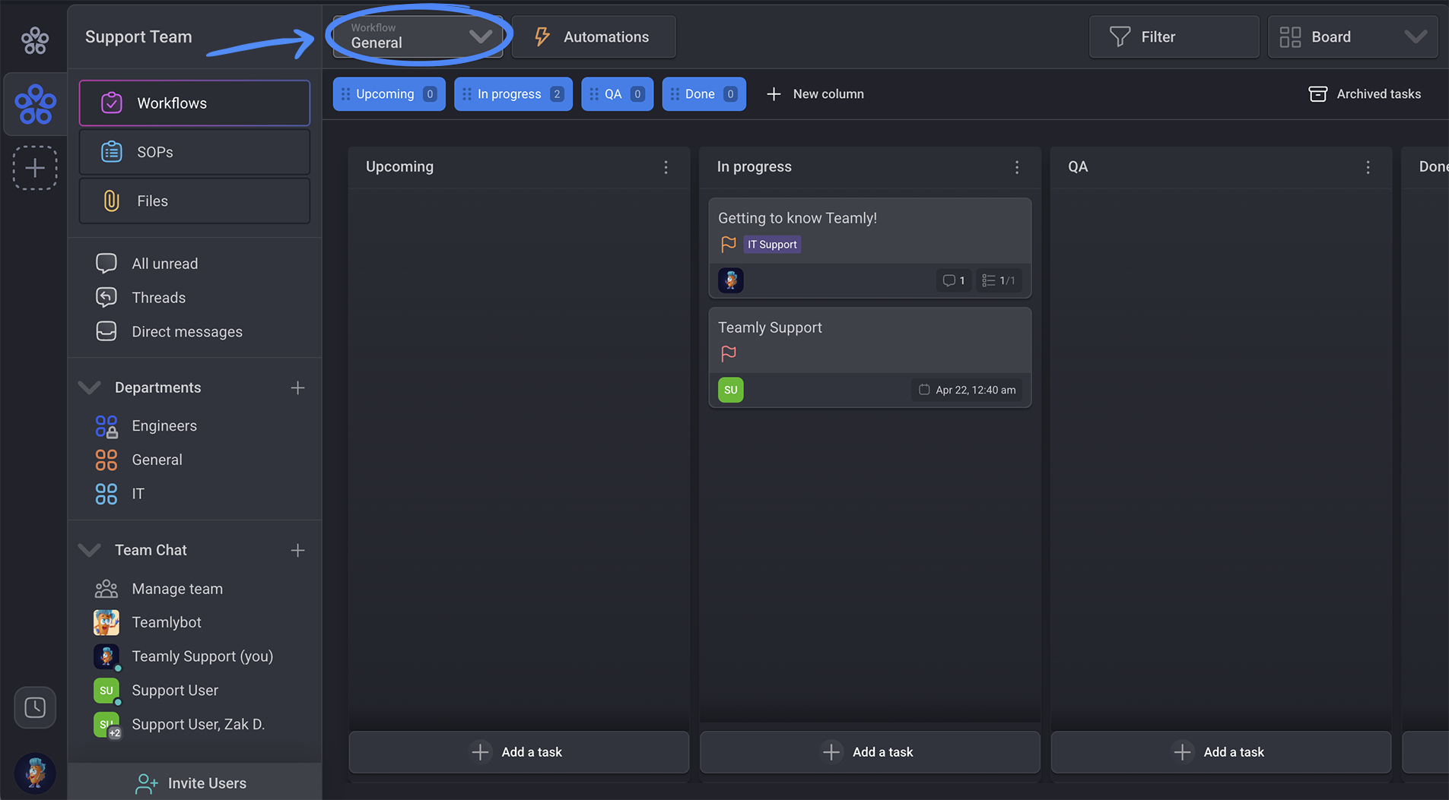Select the In progress column chip
Viewport: 1449px width, 800px height.
click(x=513, y=94)
